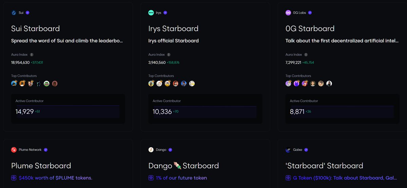407x188 pixels.
Task: Click the $450k $PLUME tokens reward text
Action: [55, 178]
